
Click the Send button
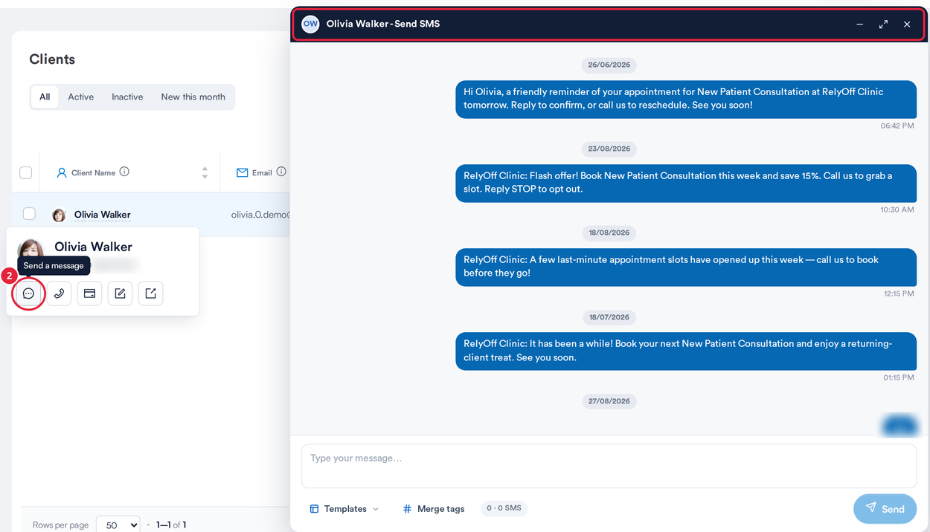(885, 509)
